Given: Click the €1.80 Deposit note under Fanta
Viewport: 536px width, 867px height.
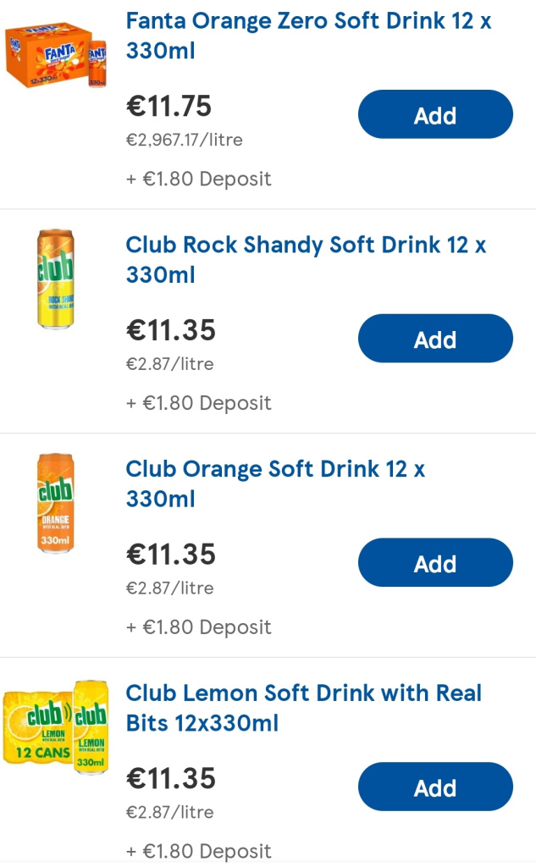Looking at the screenshot, I should 198,179.
